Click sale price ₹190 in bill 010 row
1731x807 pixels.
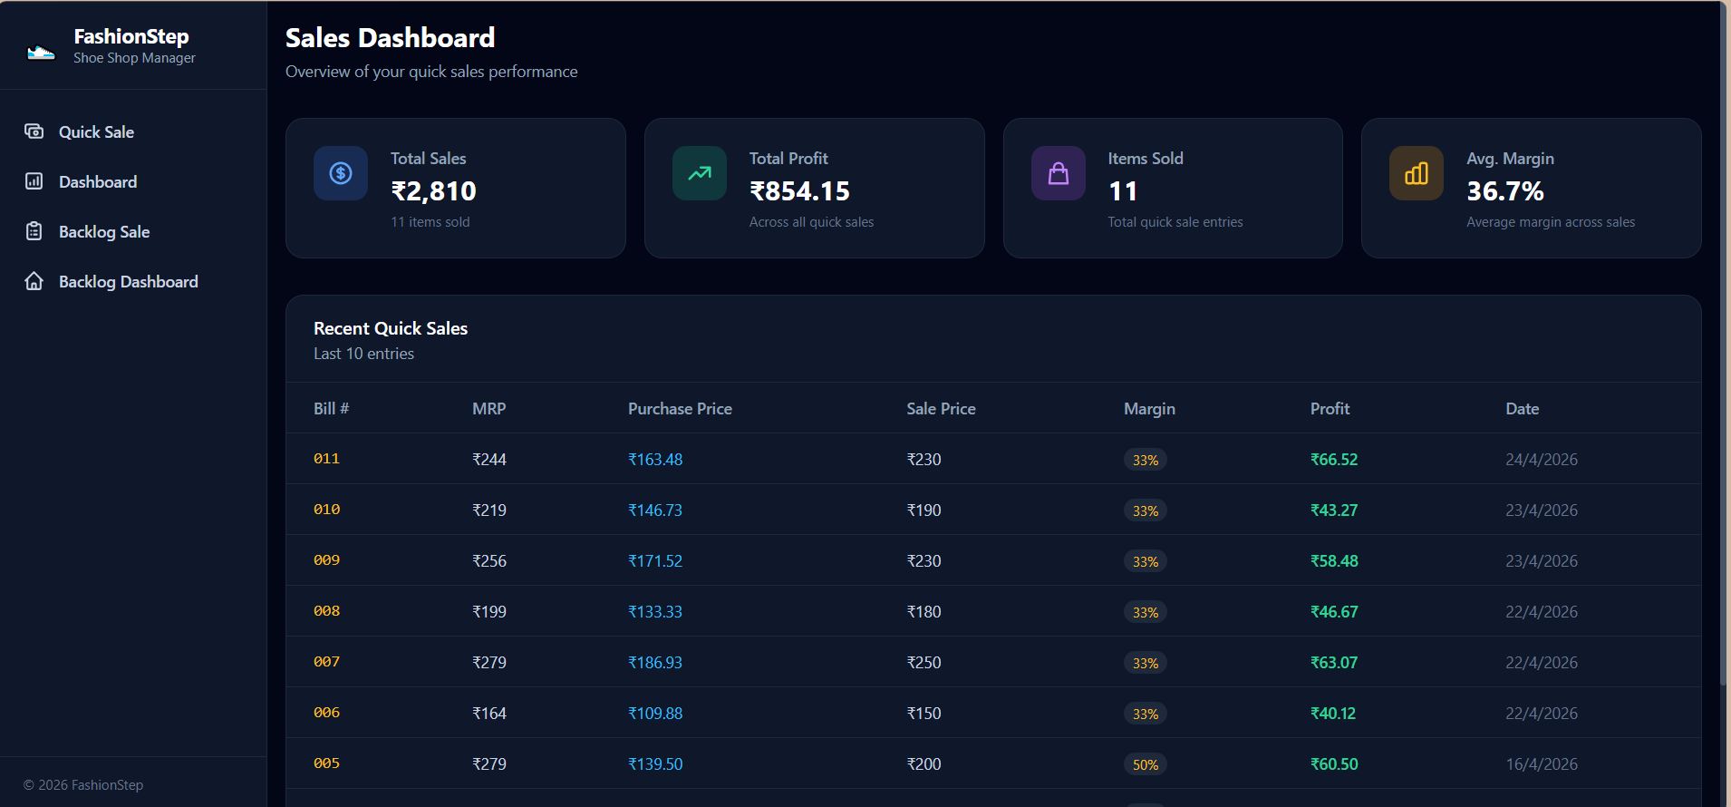[924, 510]
